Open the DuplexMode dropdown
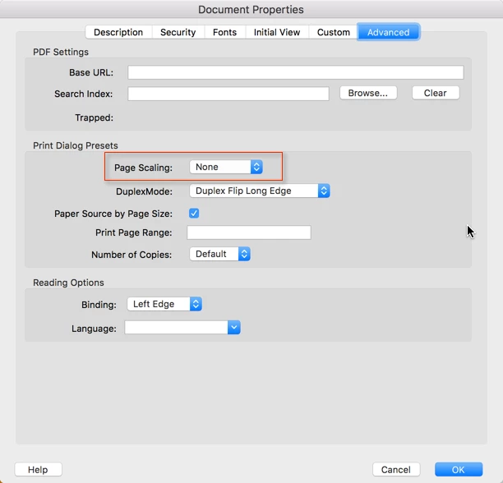503x483 pixels. [x=260, y=191]
